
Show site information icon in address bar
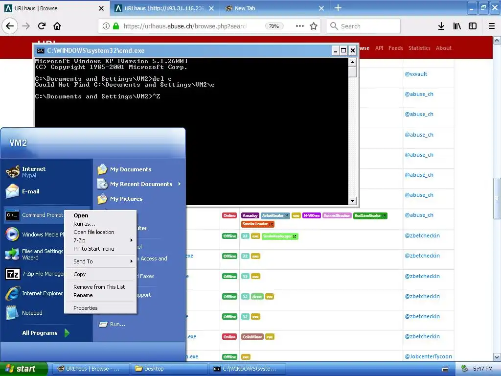click(106, 26)
